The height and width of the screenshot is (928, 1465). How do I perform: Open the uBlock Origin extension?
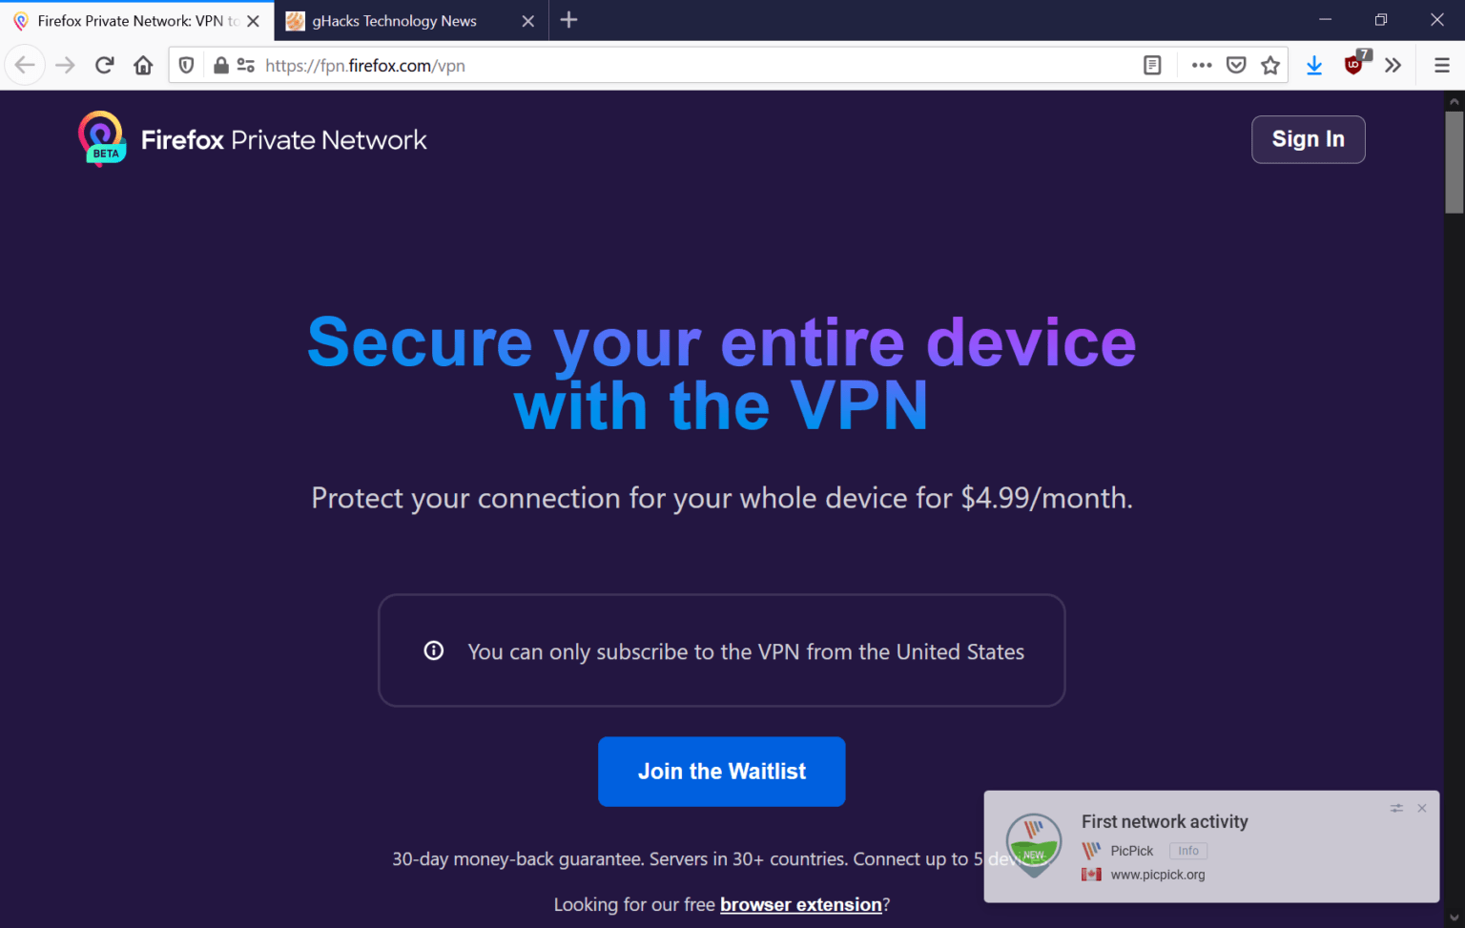[x=1354, y=65]
